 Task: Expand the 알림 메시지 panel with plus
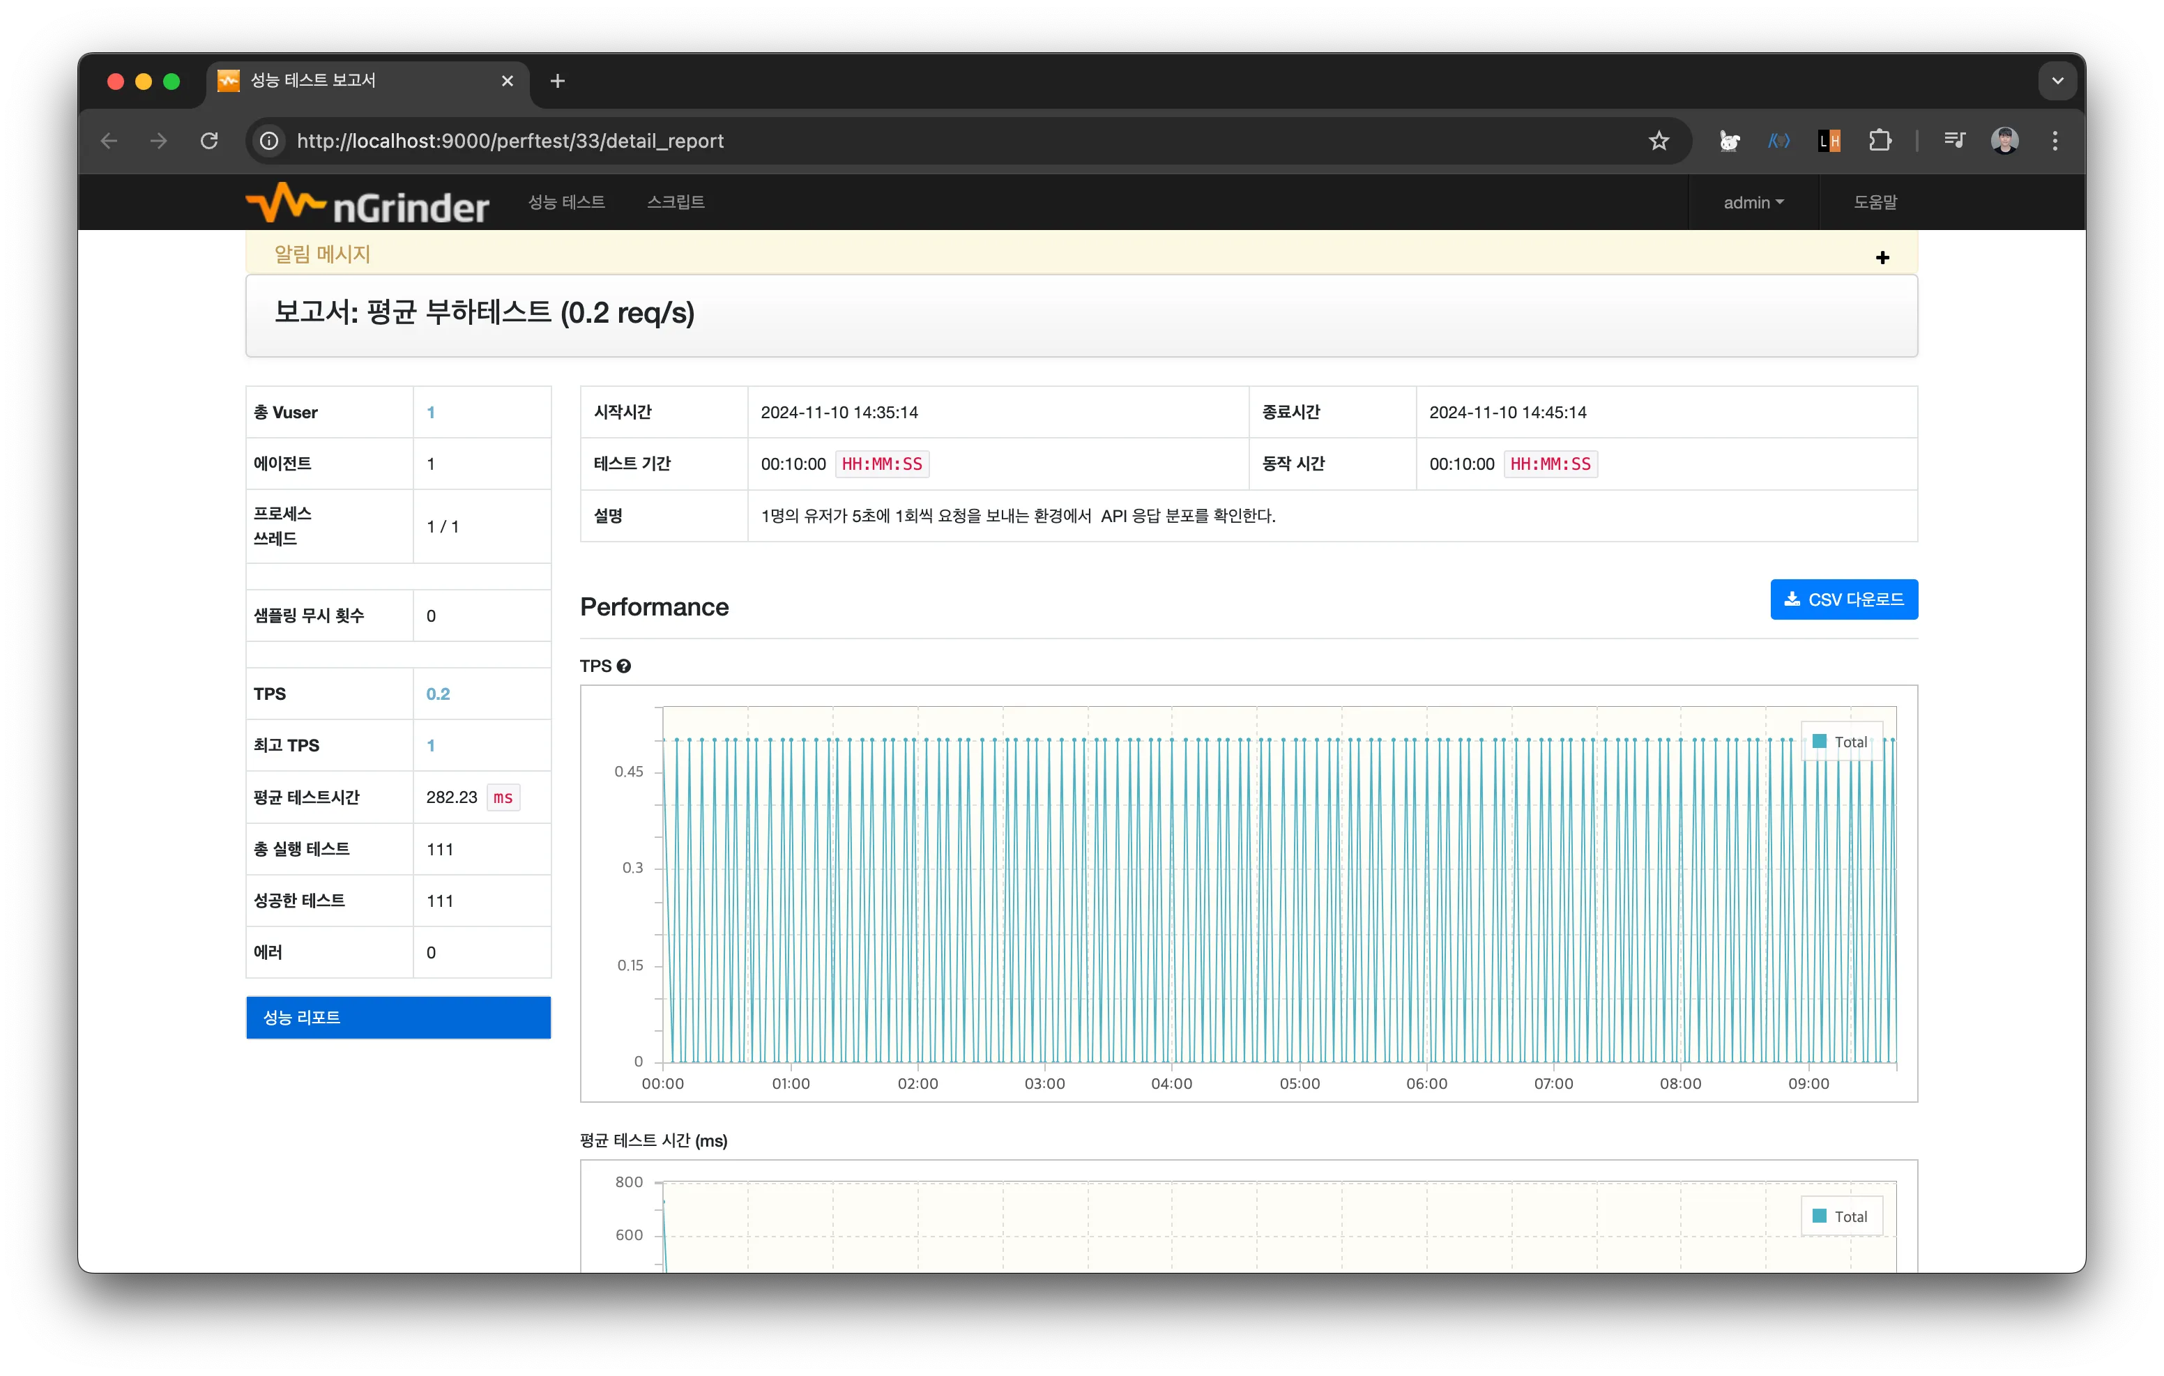coord(1882,258)
